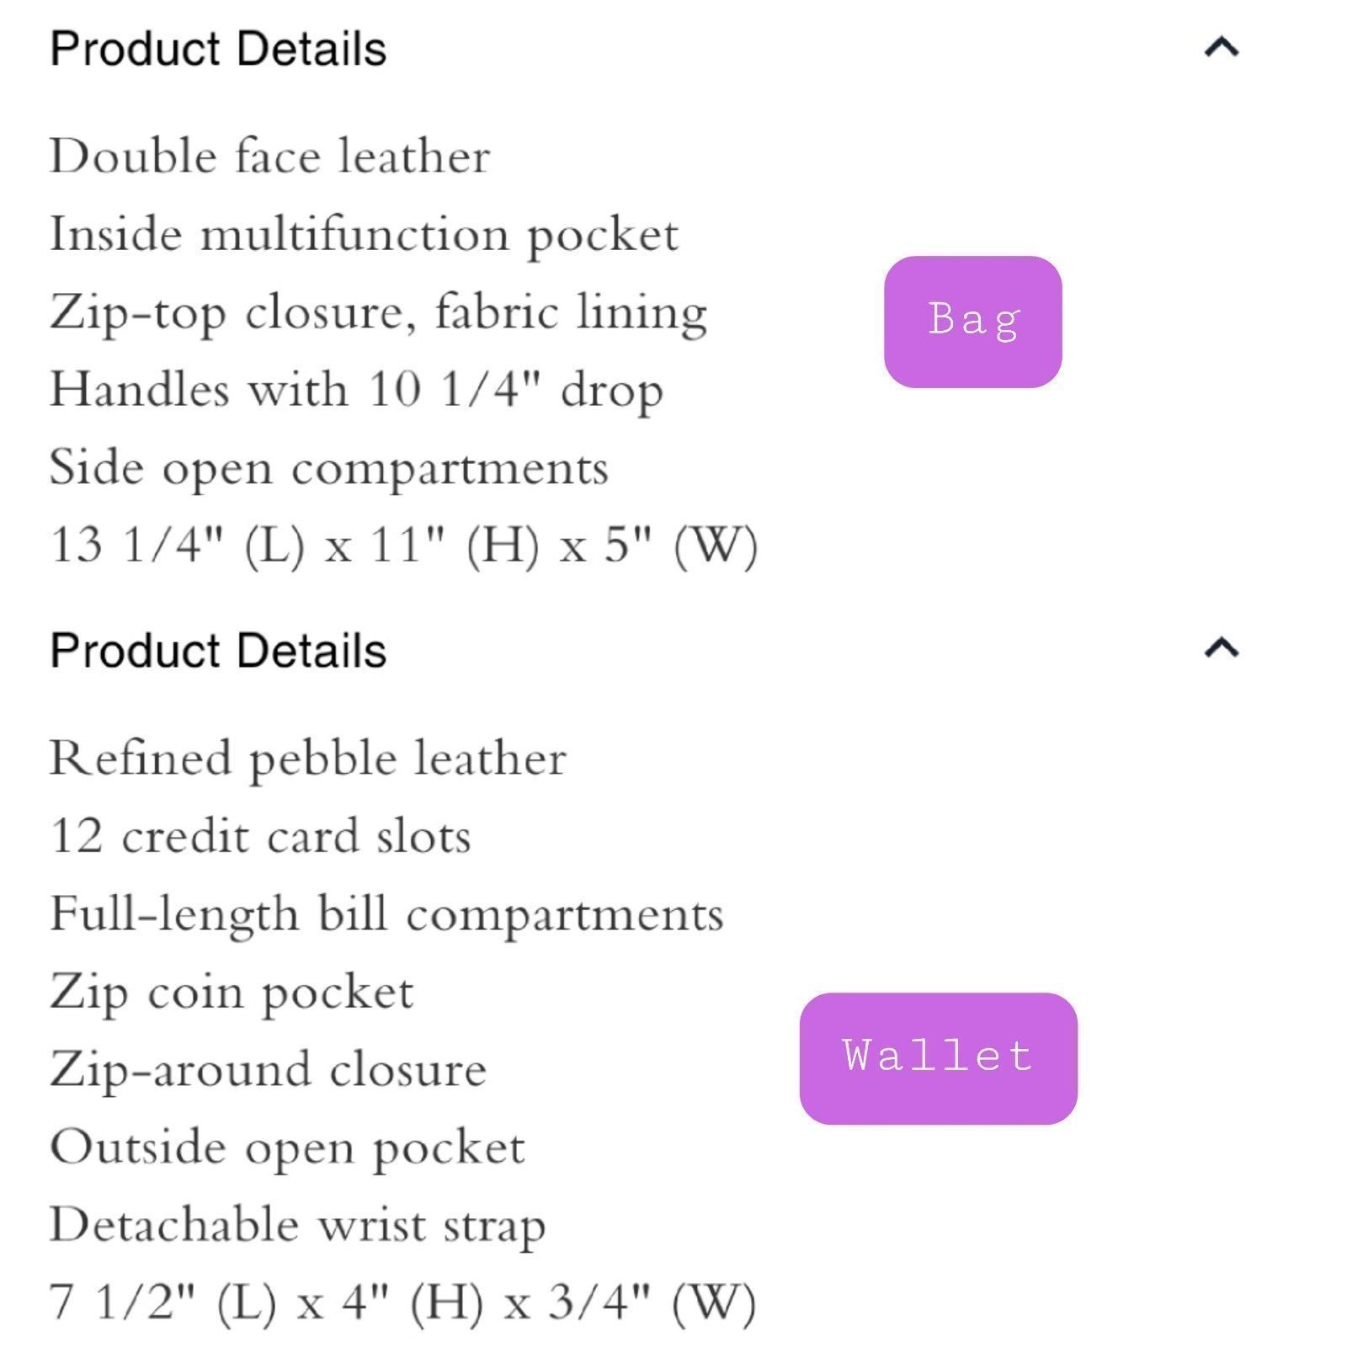Click Detachable wrist strap text
Viewport: 1347px width, 1347px height.
pyautogui.click(x=298, y=1226)
